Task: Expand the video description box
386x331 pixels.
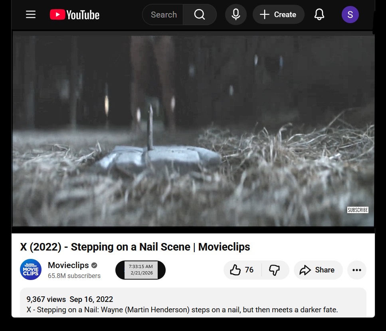Action: click(193, 304)
